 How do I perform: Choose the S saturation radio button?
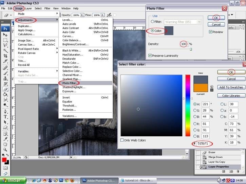(195, 110)
